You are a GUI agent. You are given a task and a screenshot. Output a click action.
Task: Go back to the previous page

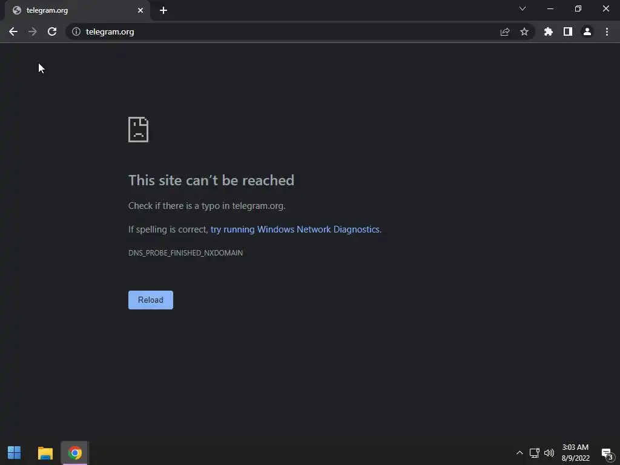point(13,31)
